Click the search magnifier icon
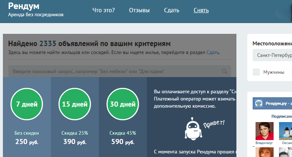 (225, 71)
